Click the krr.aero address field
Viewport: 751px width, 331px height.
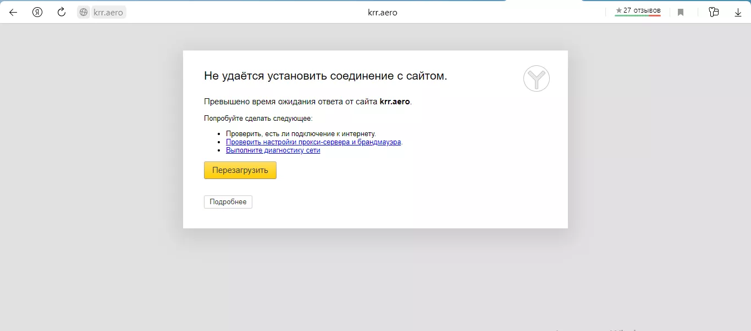click(x=108, y=12)
